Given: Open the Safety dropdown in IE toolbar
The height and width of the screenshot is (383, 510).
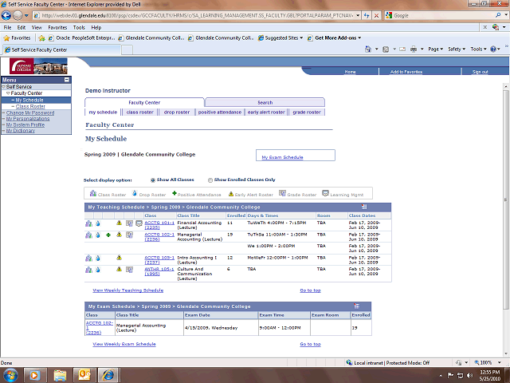Looking at the screenshot, I should (x=457, y=49).
